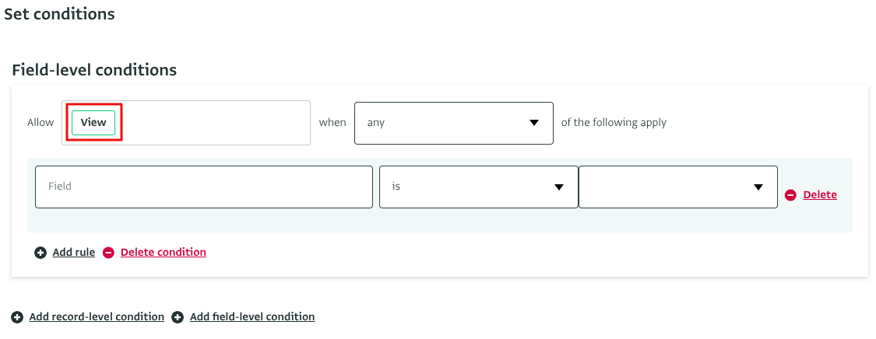Screen dimensions: 876x339
Task: Click the Delete condition link
Action: pyautogui.click(x=164, y=253)
